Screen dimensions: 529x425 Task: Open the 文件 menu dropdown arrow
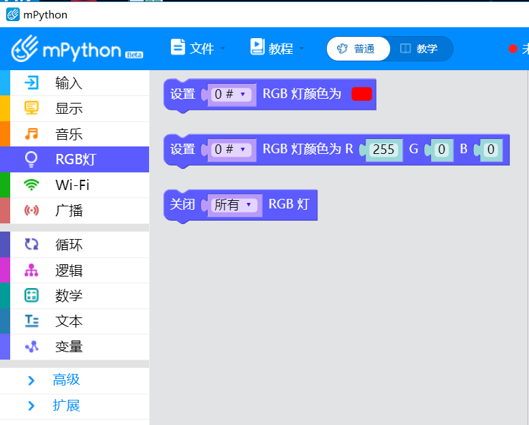pyautogui.click(x=223, y=48)
